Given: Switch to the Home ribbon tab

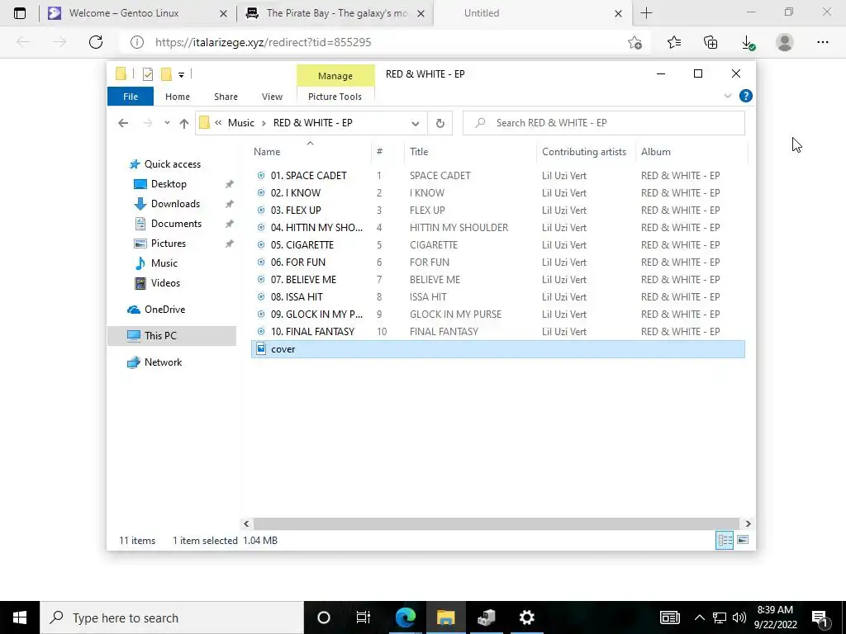Looking at the screenshot, I should pyautogui.click(x=178, y=97).
